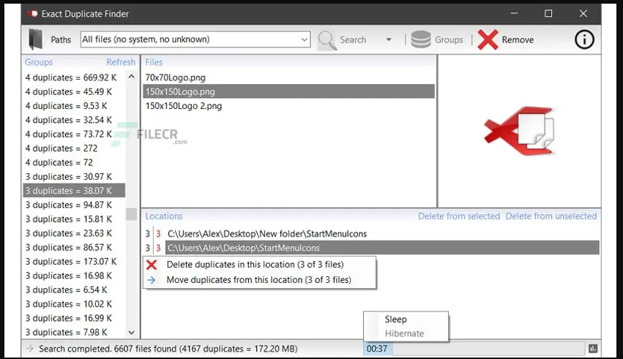The image size is (623, 359).
Task: Click the groups list scroll down arrow
Action: pos(132,333)
